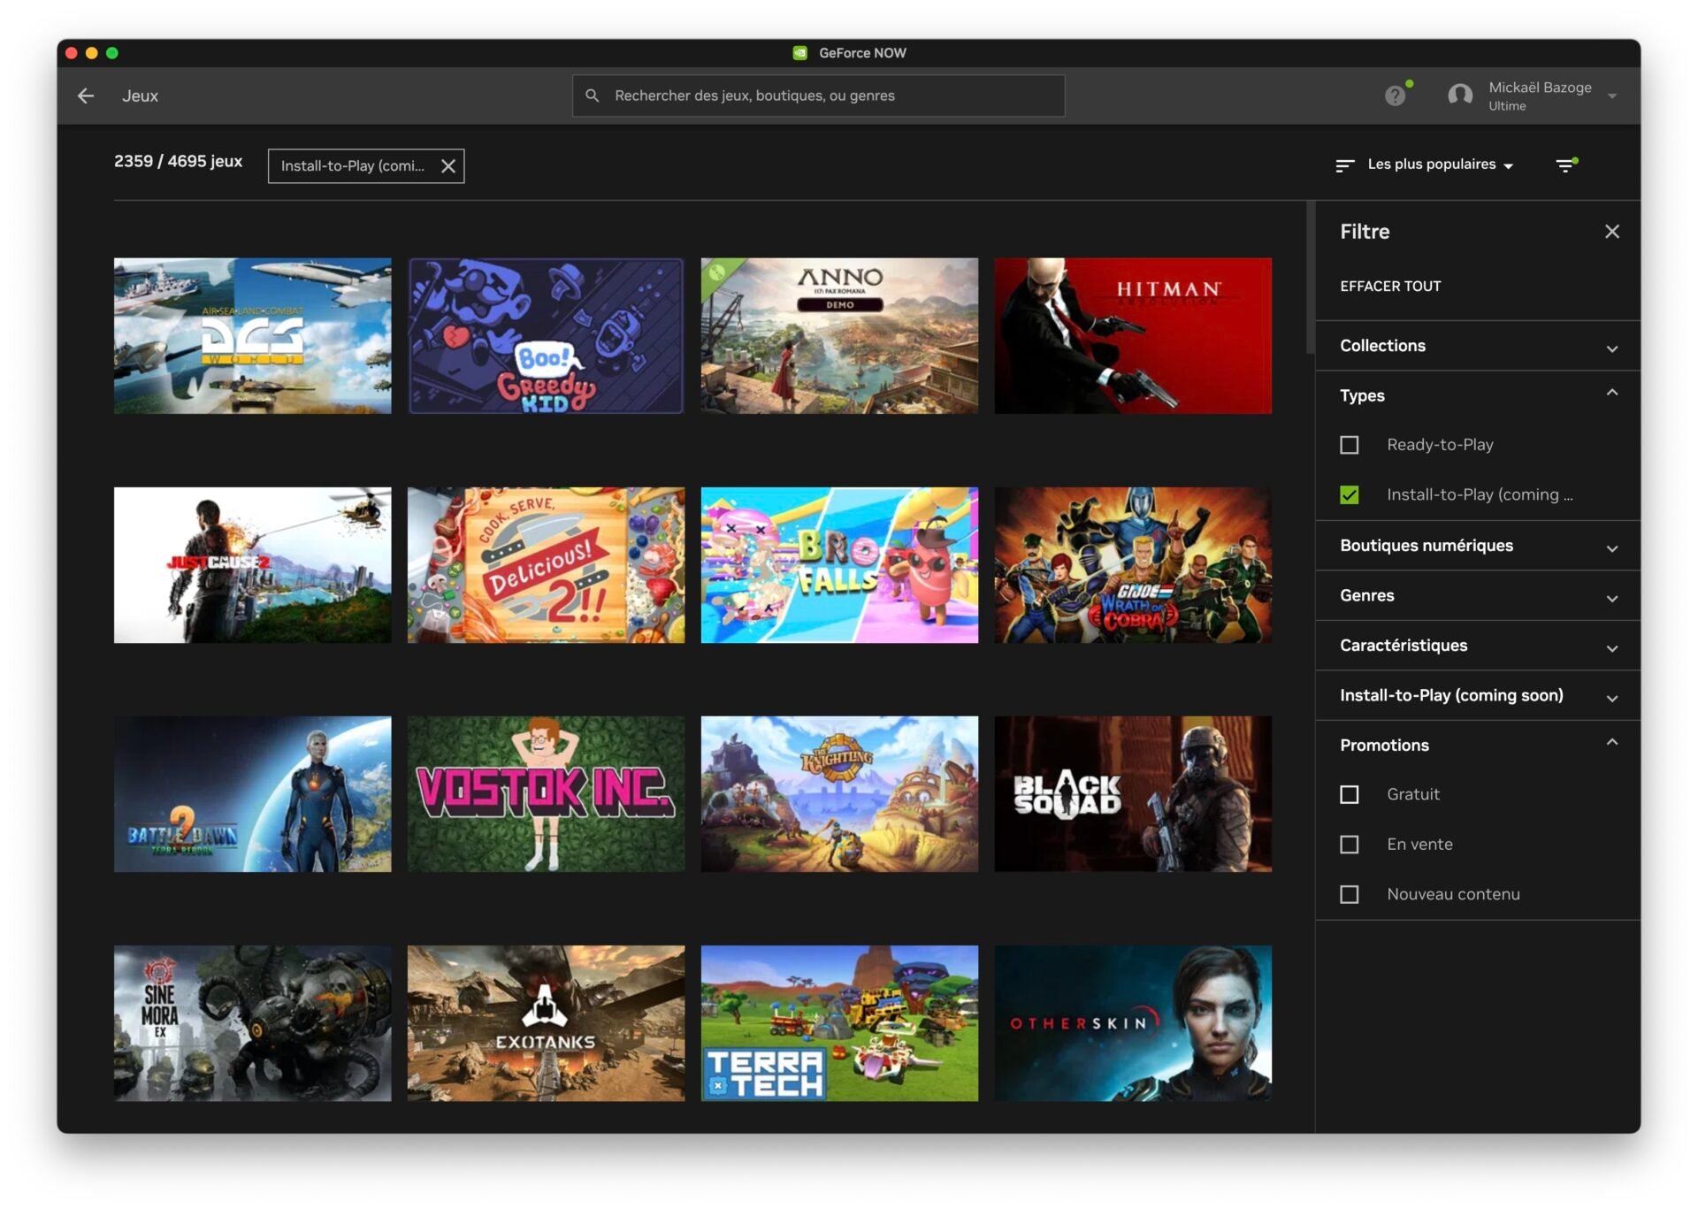Expand Install-to-Play (coming soon) section
This screenshot has width=1698, height=1209.
pos(1478,695)
